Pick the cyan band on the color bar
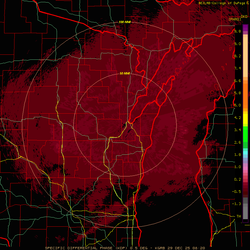250x250 pixels. click(x=245, y=152)
